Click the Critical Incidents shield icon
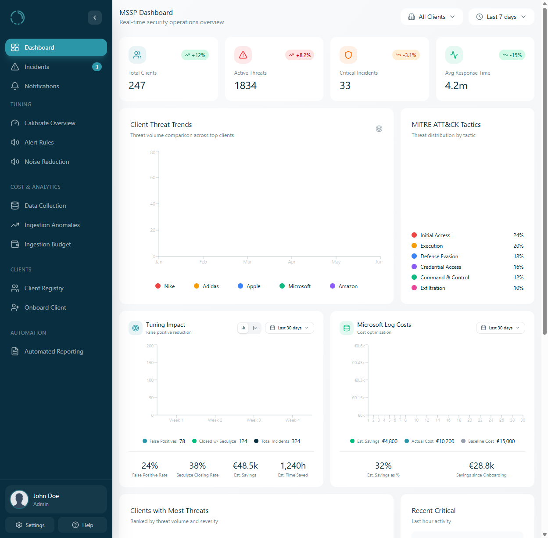The image size is (548, 538). click(x=348, y=55)
